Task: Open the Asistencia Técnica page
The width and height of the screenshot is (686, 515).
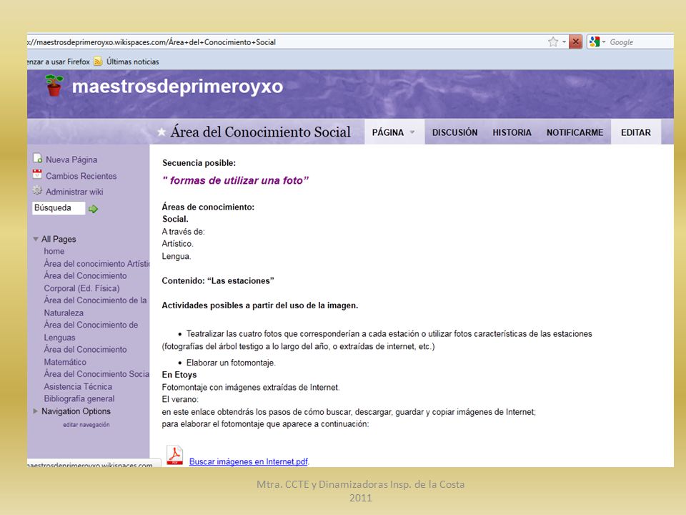Action: pos(78,387)
